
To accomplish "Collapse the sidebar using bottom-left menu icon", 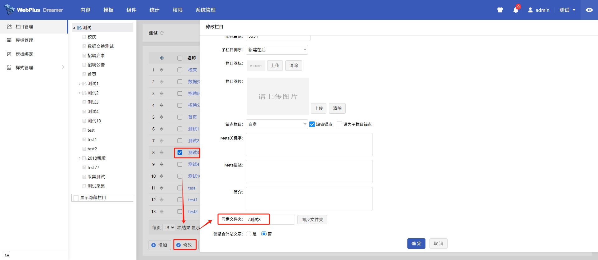I will [7, 255].
